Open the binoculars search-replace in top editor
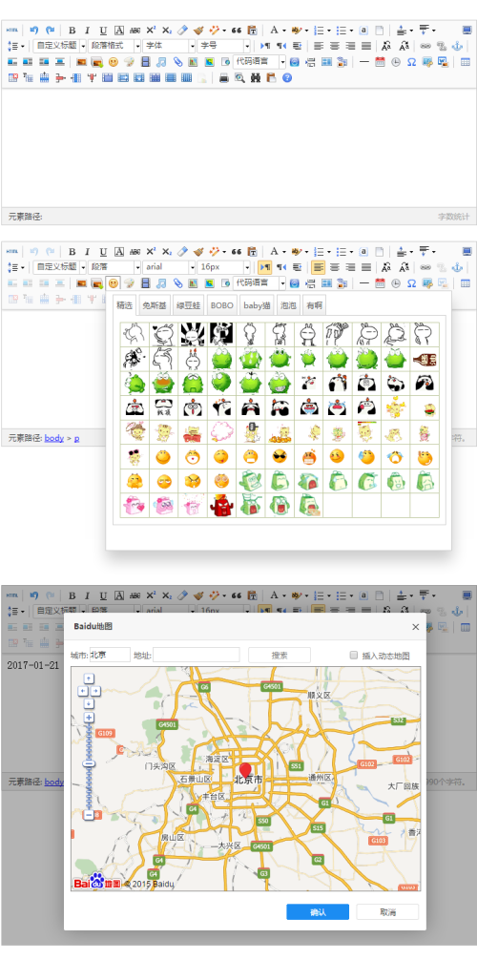This screenshot has height=960, width=477. pos(256,77)
